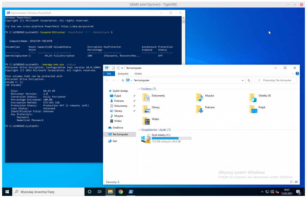Refresh the Ten komputer view
Image resolution: width=307 pixels, height=198 pixels.
click(x=249, y=80)
